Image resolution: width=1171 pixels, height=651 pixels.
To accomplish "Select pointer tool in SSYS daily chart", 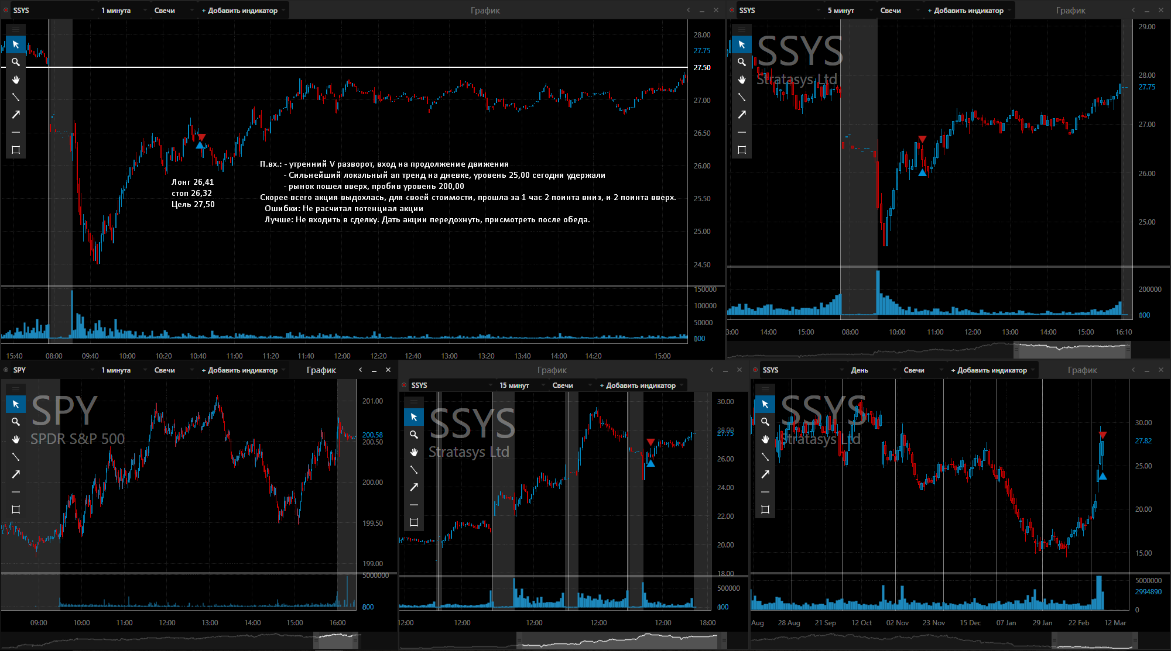I will [x=765, y=404].
